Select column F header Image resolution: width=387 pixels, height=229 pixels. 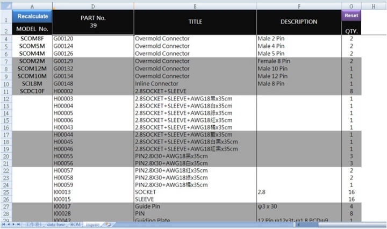[x=299, y=6]
